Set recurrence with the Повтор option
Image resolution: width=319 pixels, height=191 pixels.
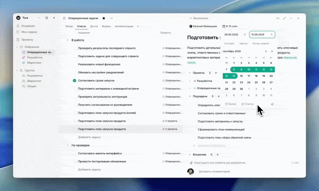click(248, 104)
